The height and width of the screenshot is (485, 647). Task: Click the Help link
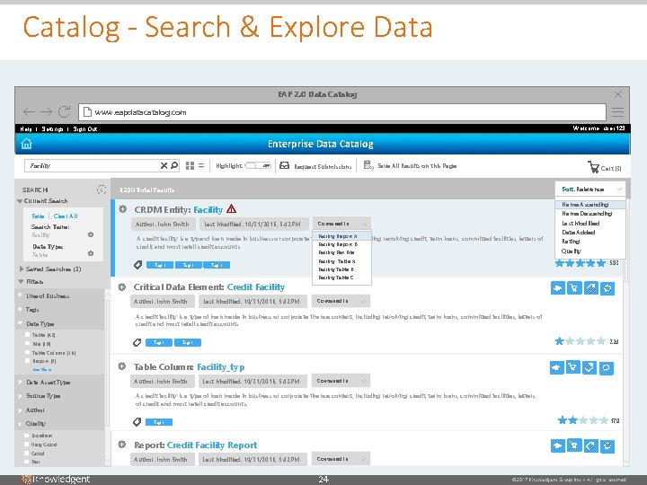pyautogui.click(x=25, y=129)
